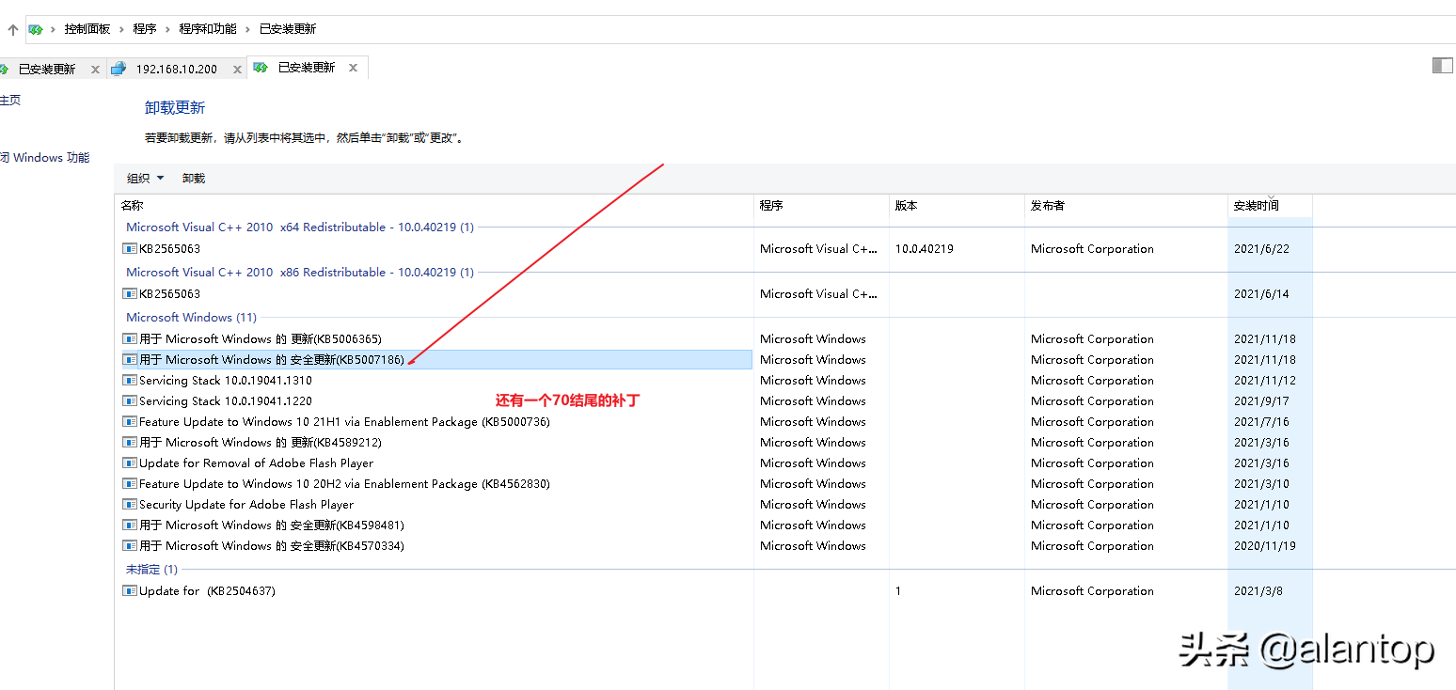Expand the breadcrumb chevron before 控制面板
The image size is (1456, 690).
pos(53,29)
